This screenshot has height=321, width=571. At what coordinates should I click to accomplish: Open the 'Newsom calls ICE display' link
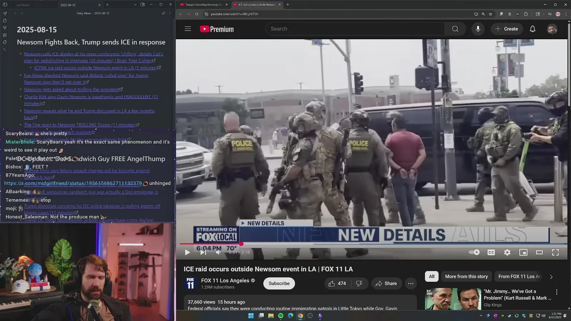point(94,57)
